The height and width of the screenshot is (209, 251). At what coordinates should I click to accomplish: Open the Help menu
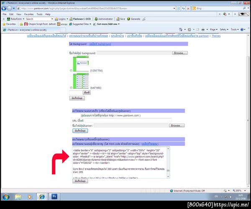(x=48, y=14)
